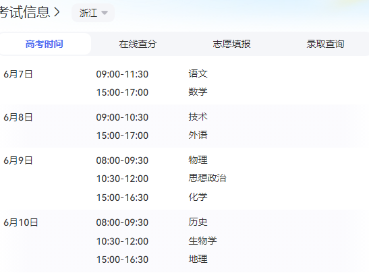
Task: Select the 物理 exam entry
Action: pyautogui.click(x=198, y=160)
